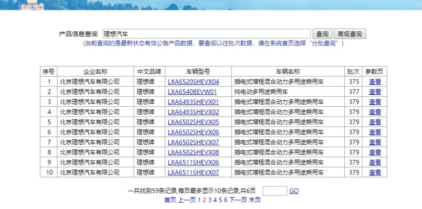Image resolution: width=422 pixels, height=209 pixels.
Task: Go to page 4
Action: point(215,200)
